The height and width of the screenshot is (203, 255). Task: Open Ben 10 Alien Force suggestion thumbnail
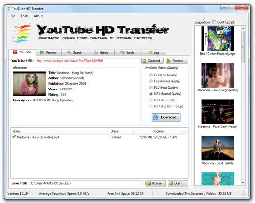[217, 38]
